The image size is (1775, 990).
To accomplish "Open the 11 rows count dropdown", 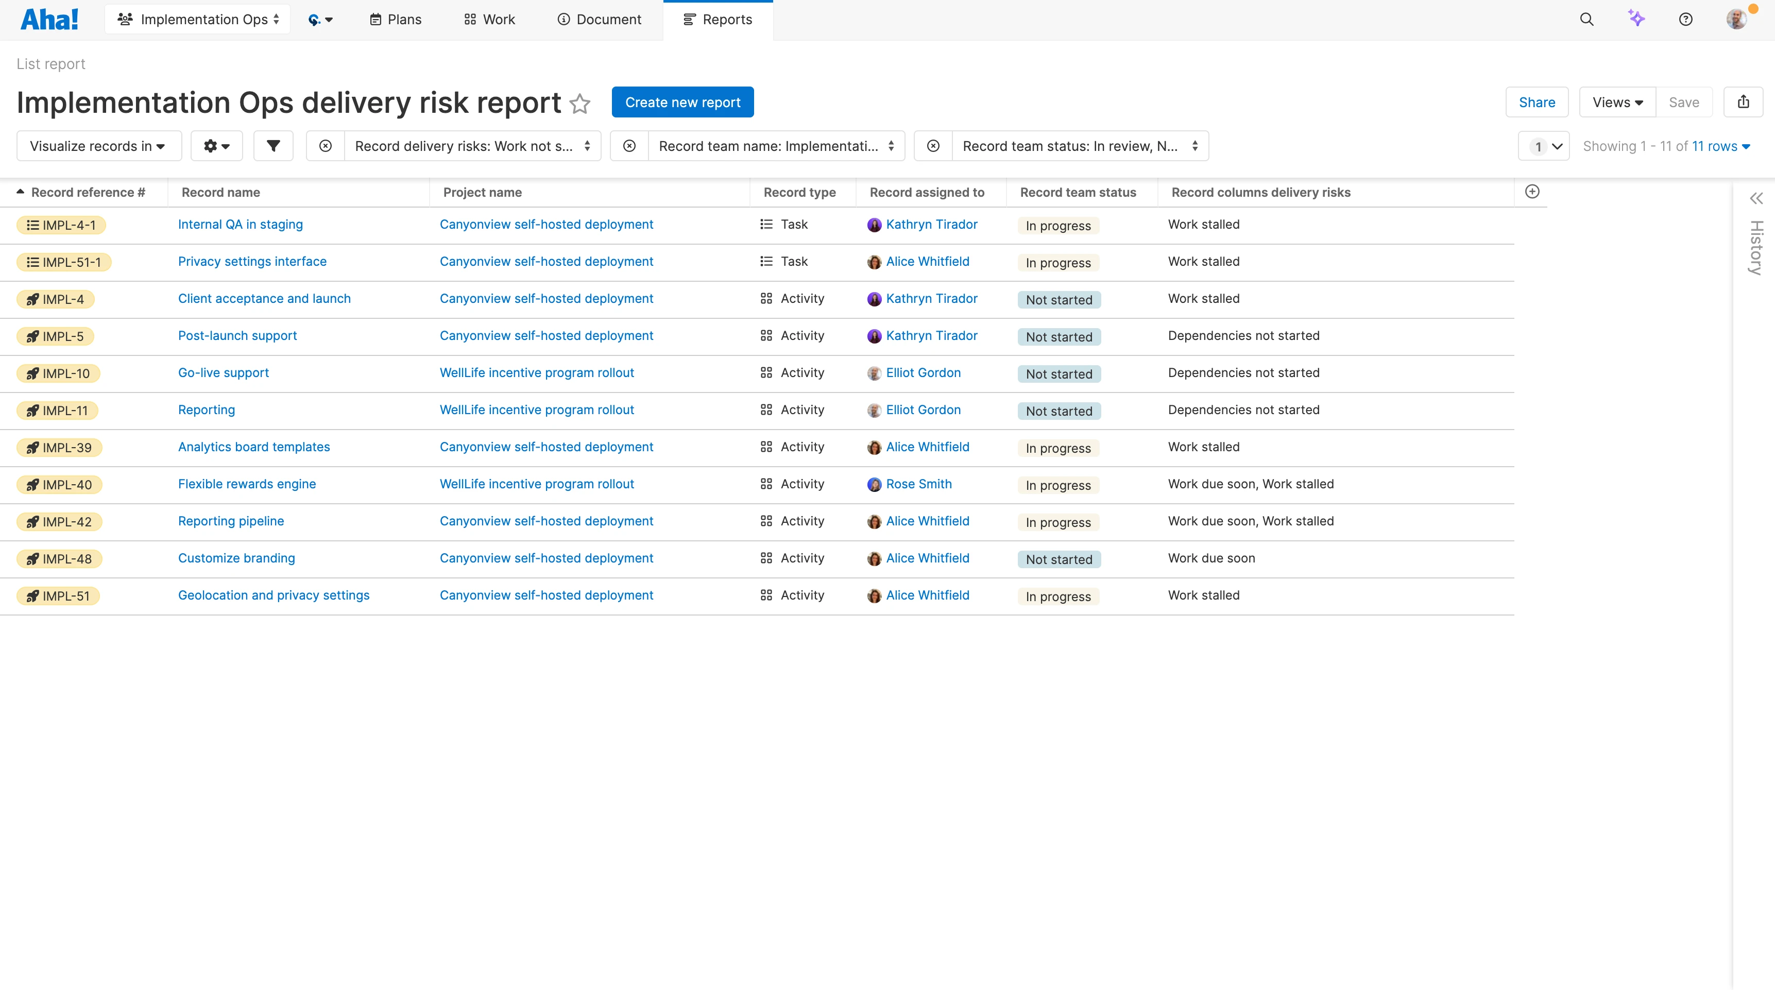I will [x=1721, y=146].
